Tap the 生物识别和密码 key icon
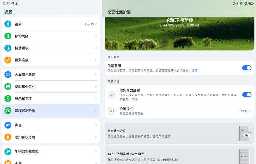Screen dimensions: 256x164 pyautogui.click(x=8, y=152)
